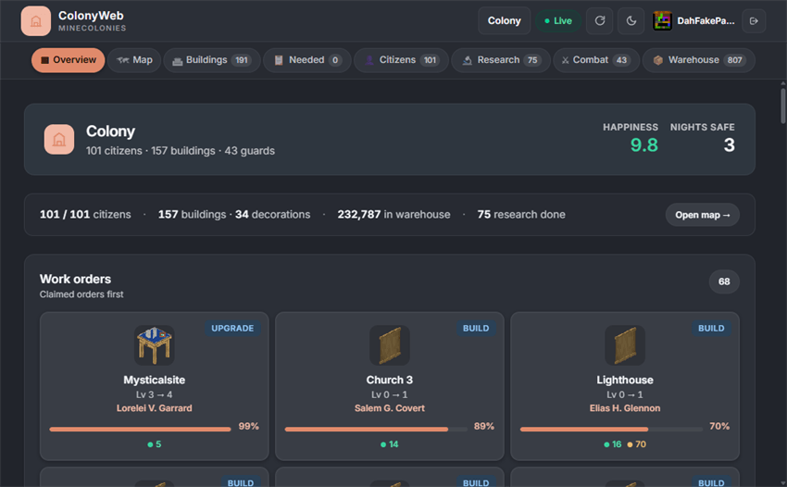787x487 pixels.
Task: Click the Work orders heading
Action: click(75, 280)
